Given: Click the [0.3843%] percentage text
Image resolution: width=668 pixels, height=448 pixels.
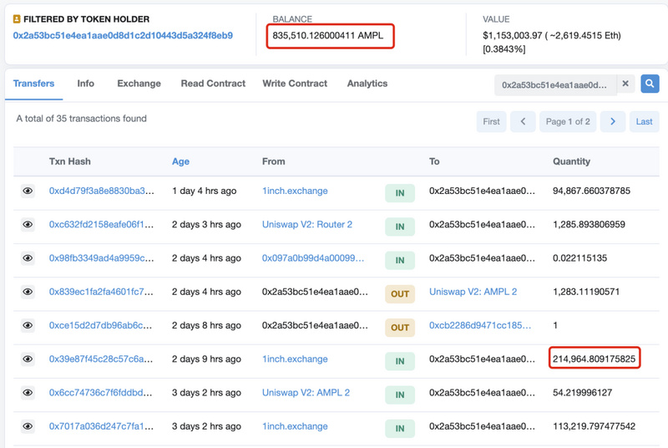Looking at the screenshot, I should 504,49.
